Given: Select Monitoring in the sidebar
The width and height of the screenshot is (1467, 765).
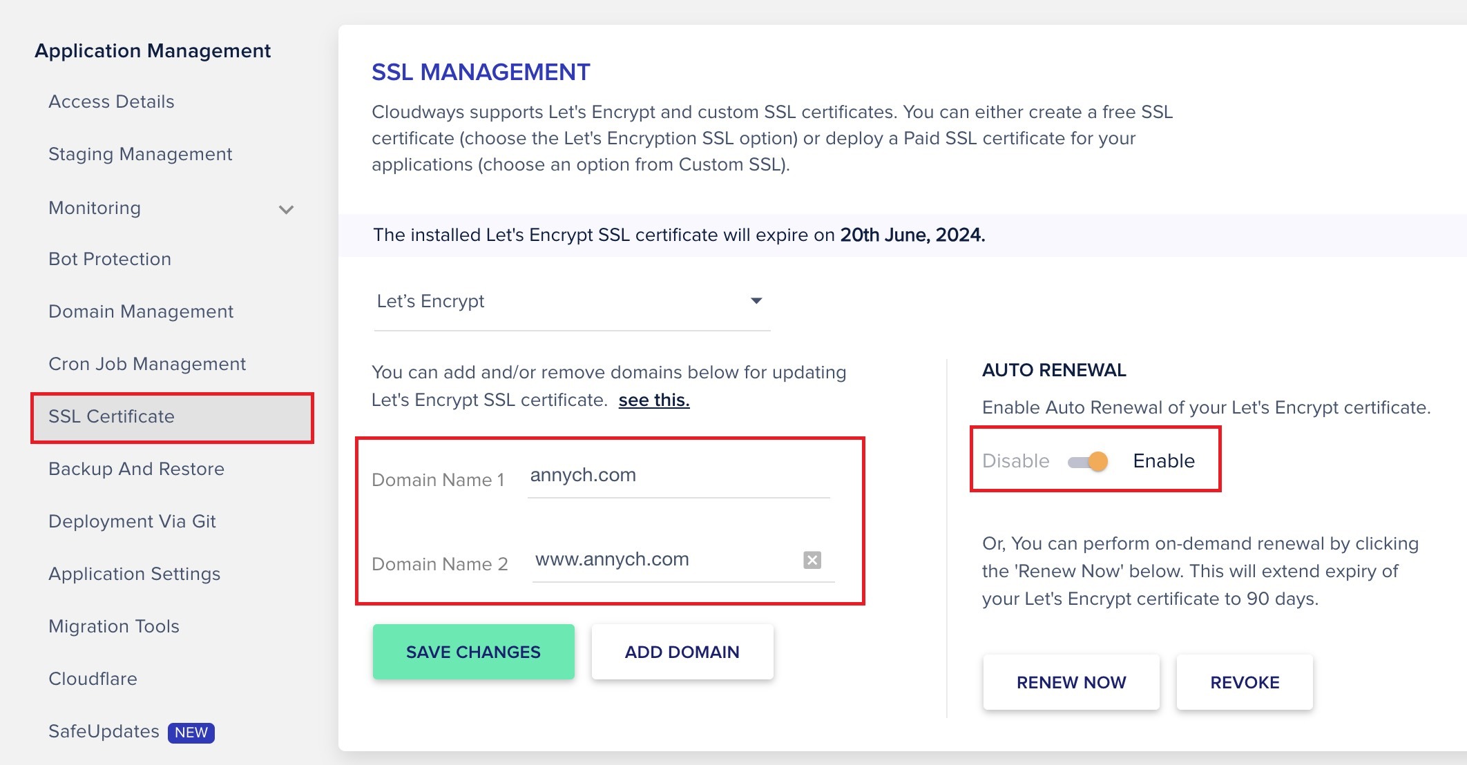Looking at the screenshot, I should pyautogui.click(x=95, y=208).
